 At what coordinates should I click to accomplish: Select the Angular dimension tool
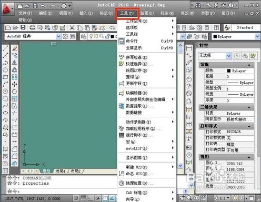(189, 100)
